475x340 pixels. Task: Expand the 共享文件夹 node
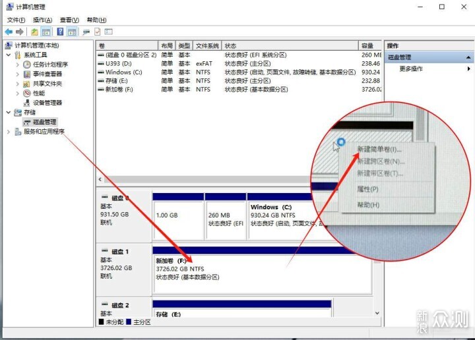coord(18,84)
